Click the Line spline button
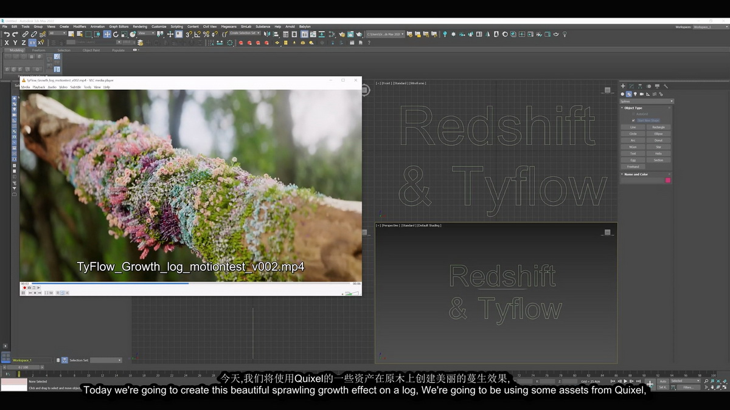This screenshot has width=730, height=410. click(633, 128)
